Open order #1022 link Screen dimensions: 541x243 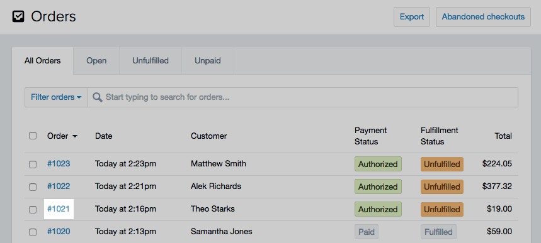(59, 186)
